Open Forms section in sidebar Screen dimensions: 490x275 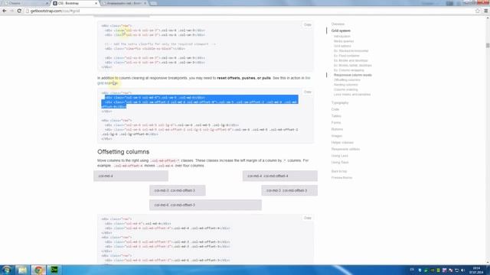(336, 123)
